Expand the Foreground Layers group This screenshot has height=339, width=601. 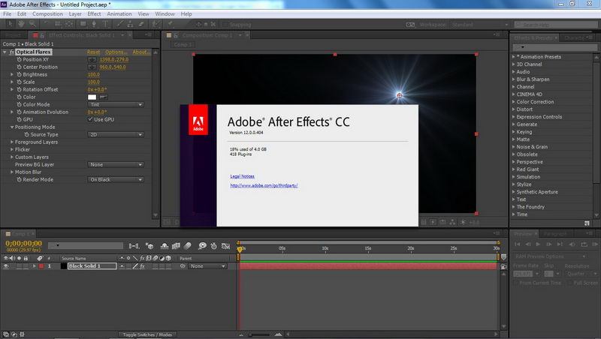(x=12, y=142)
